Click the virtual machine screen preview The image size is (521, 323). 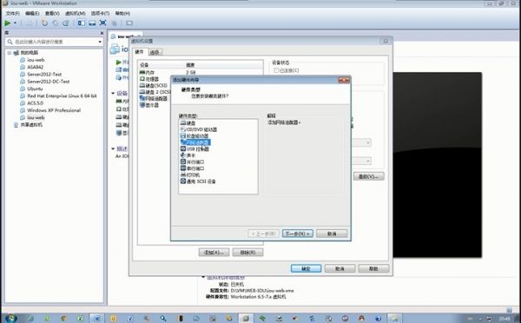pos(437,165)
